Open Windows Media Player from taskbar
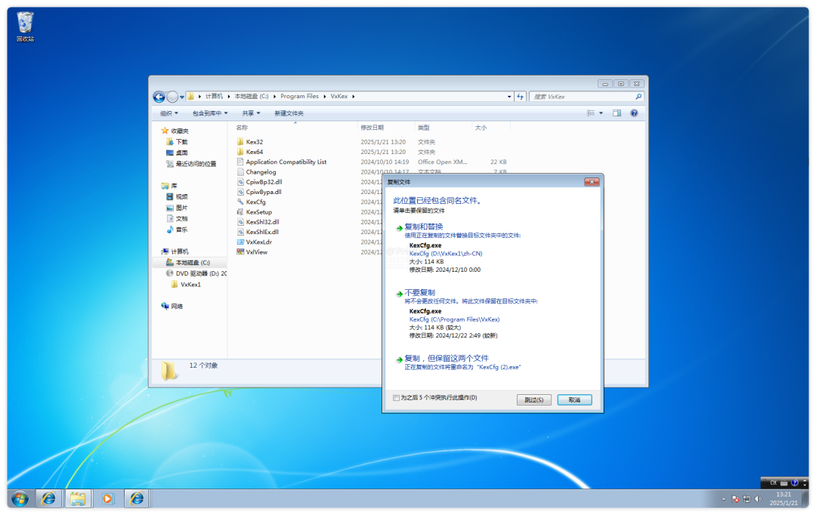The width and height of the screenshot is (816, 515). point(107,498)
